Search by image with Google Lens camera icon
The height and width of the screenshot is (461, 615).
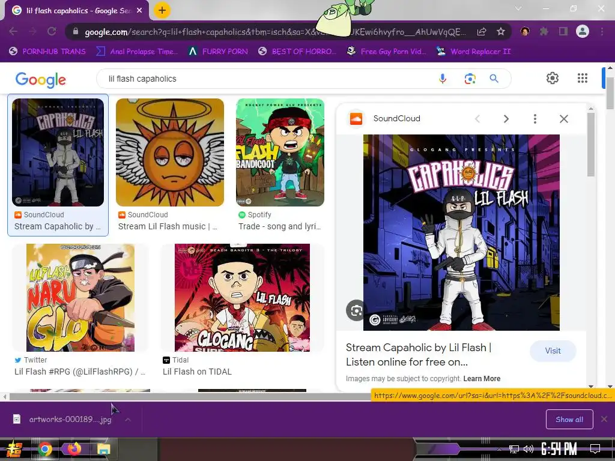tap(470, 79)
